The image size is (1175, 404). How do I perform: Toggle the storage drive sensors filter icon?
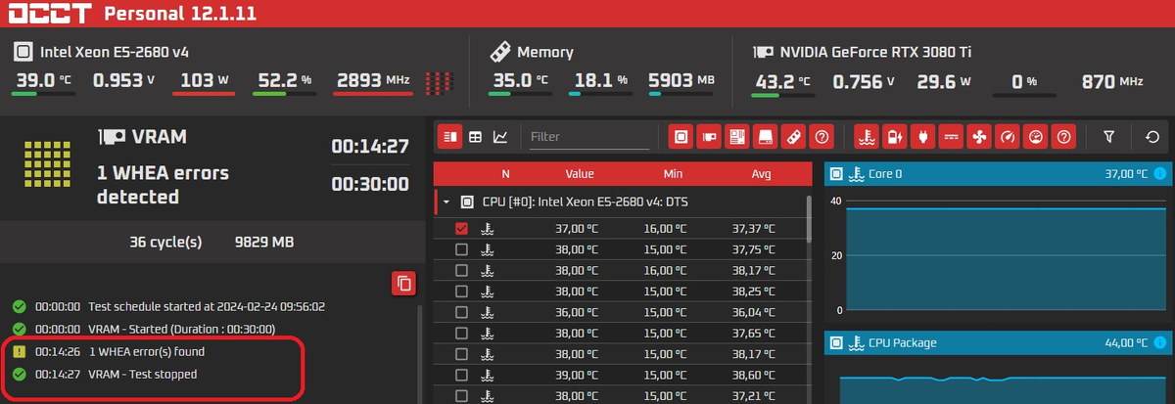pyautogui.click(x=767, y=137)
